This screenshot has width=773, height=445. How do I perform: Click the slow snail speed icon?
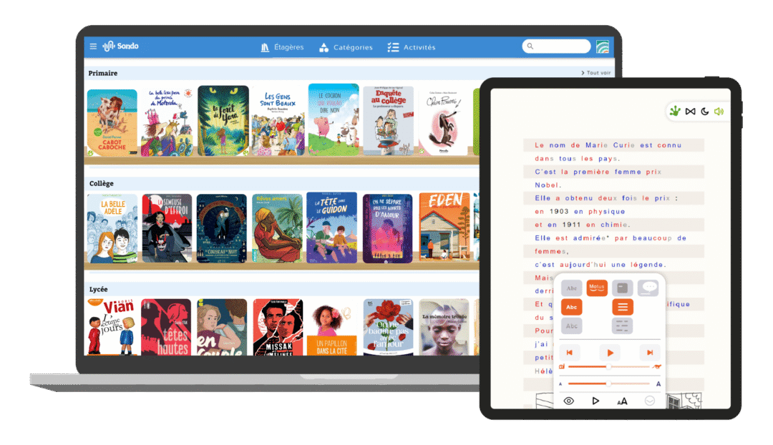point(562,366)
